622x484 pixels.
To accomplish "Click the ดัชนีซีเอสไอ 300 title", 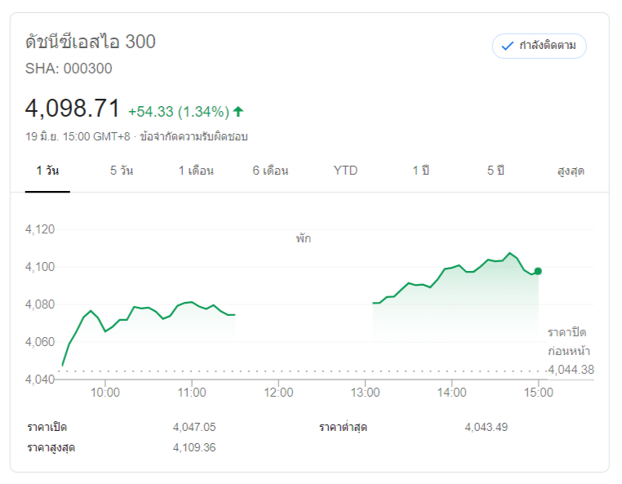I will 91,42.
